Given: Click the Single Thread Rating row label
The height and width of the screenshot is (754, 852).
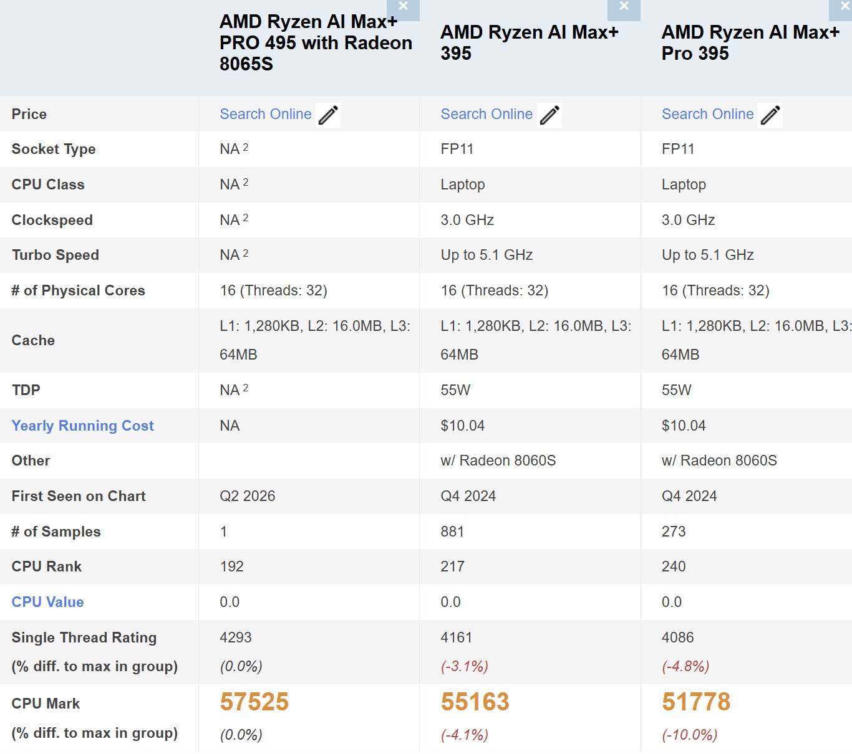Looking at the screenshot, I should coord(84,637).
